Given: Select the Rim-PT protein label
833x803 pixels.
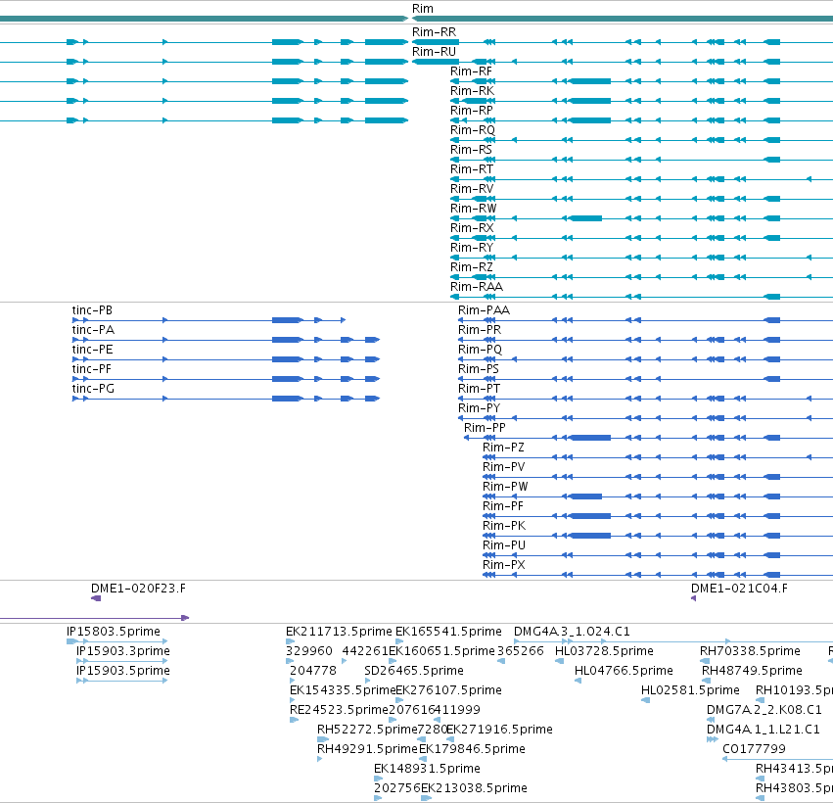Looking at the screenshot, I should [480, 389].
